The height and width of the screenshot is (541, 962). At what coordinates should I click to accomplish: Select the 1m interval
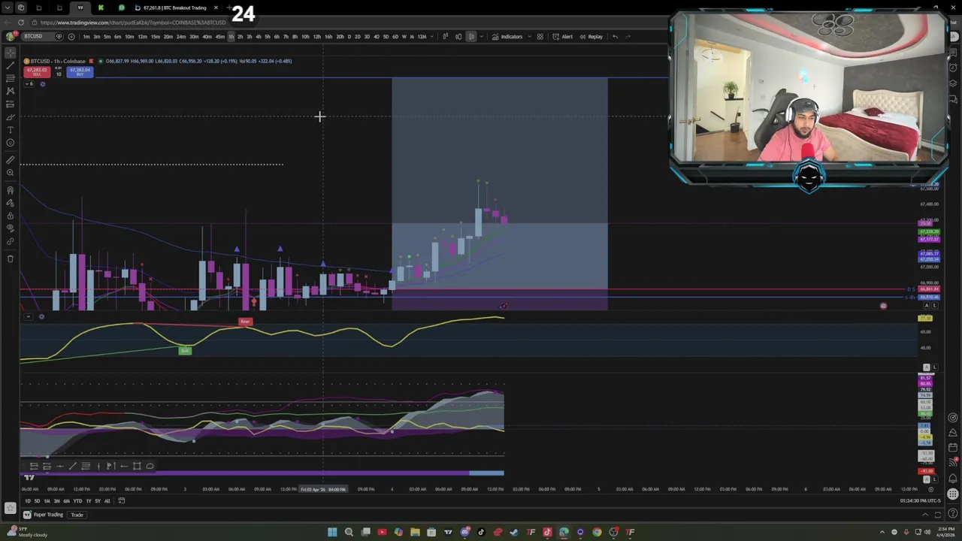[86, 36]
